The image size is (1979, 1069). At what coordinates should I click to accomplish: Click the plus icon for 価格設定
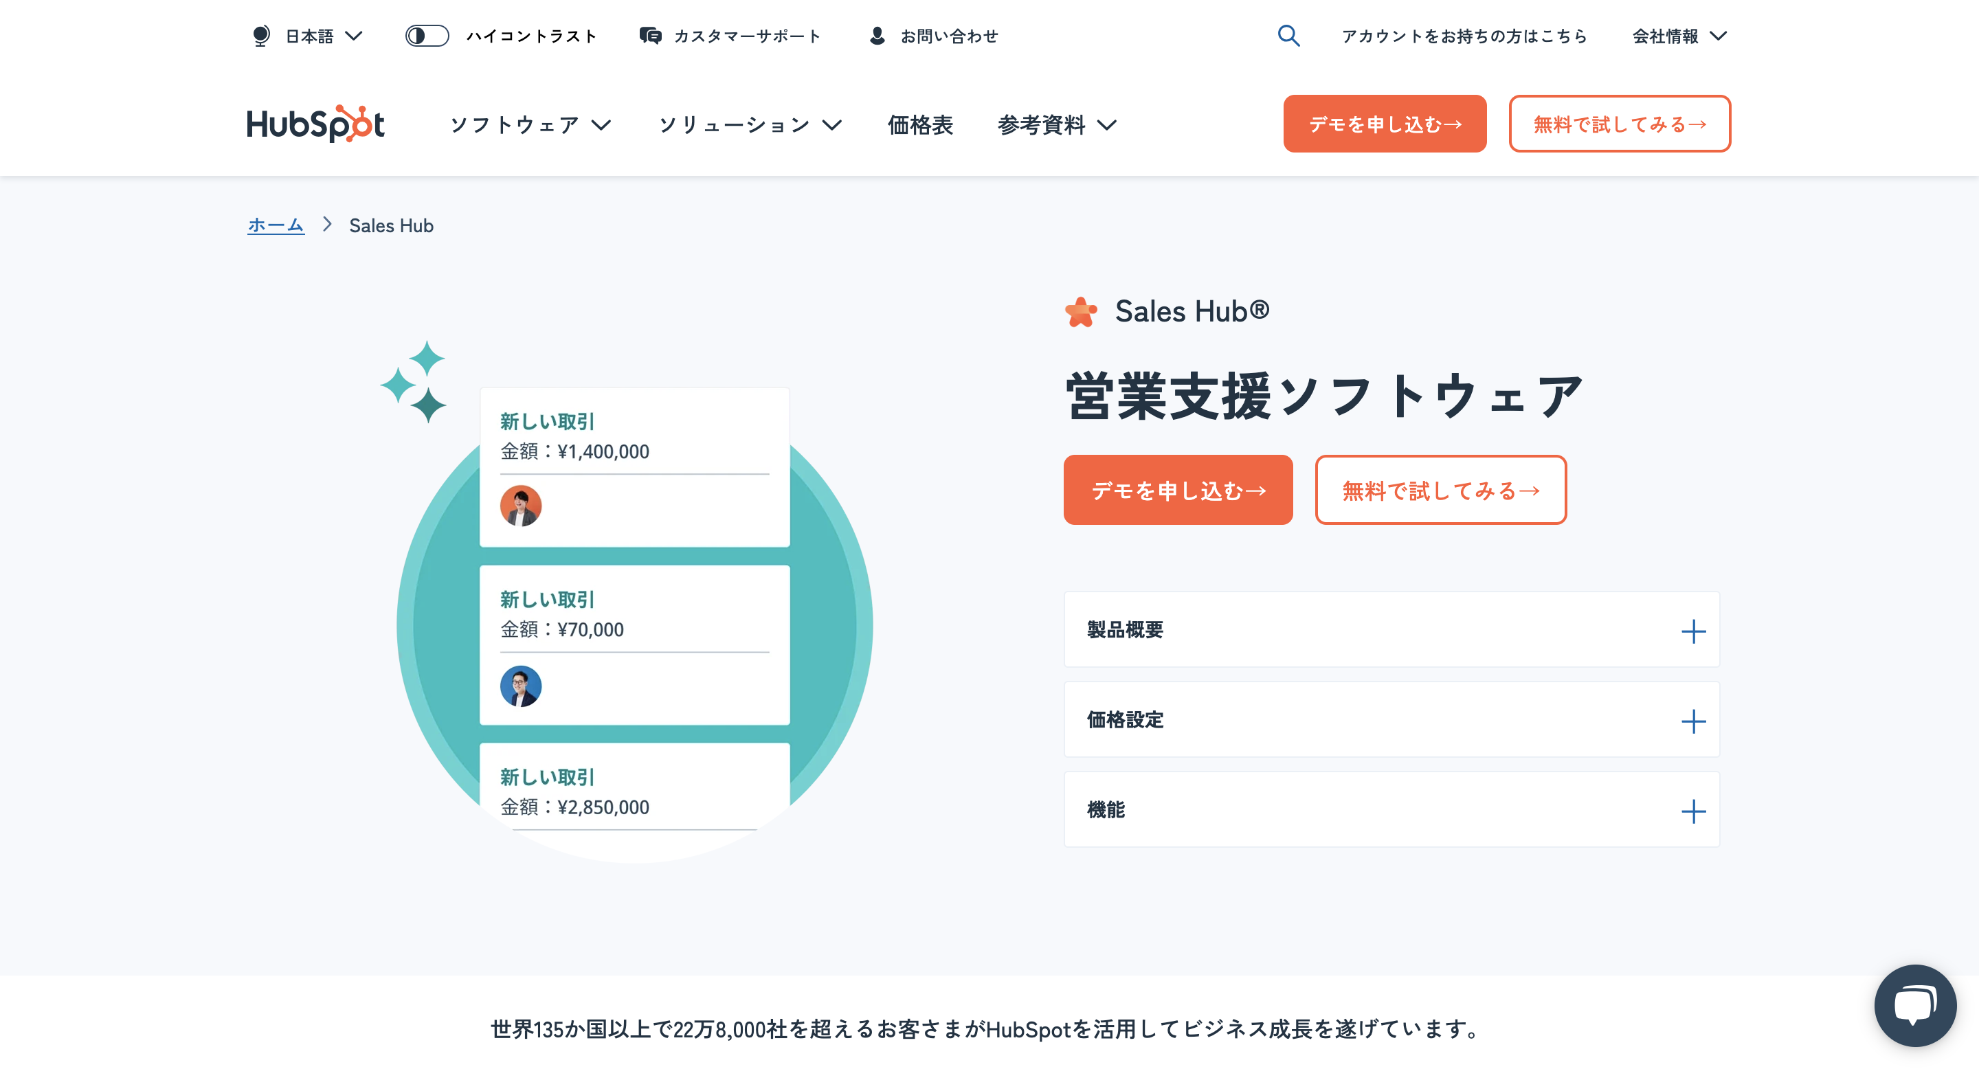click(x=1693, y=721)
